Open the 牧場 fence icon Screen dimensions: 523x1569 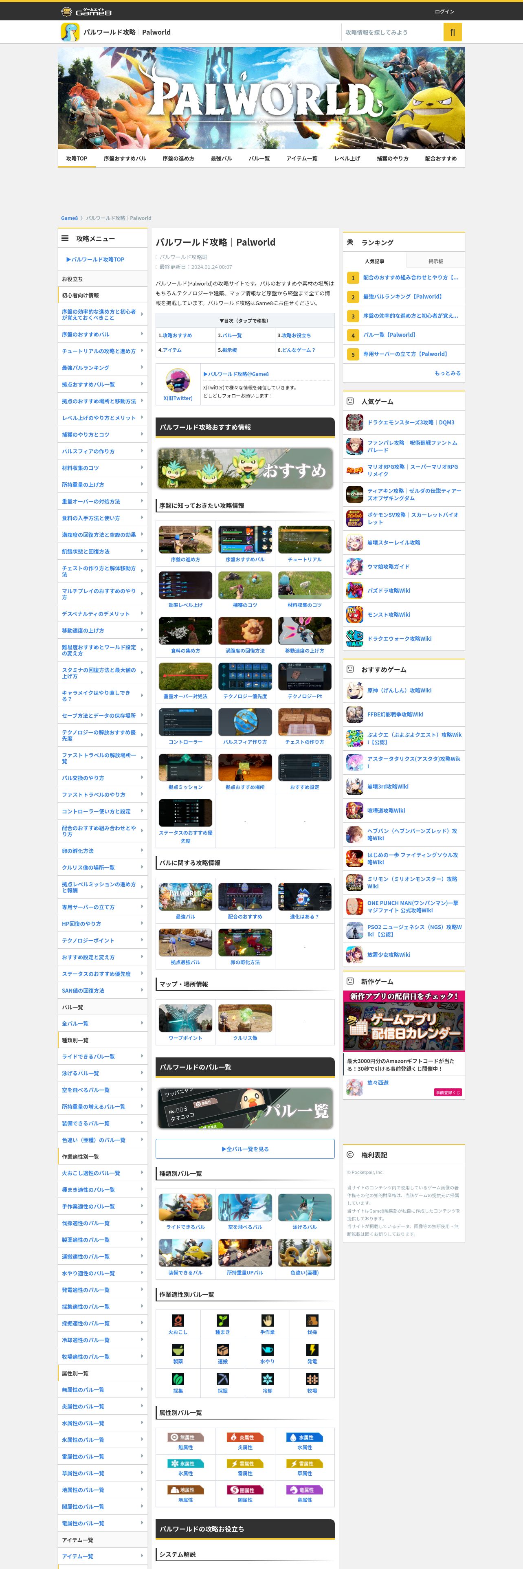312,1379
